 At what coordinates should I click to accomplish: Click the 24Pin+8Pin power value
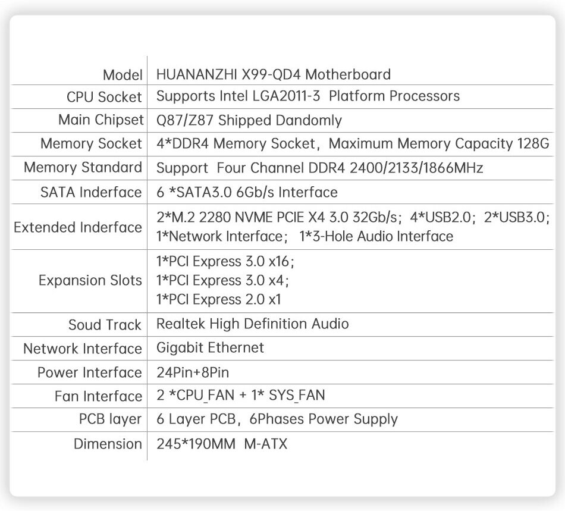193,372
